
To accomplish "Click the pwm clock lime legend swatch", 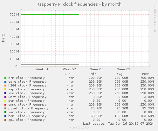I will point(5,101).
